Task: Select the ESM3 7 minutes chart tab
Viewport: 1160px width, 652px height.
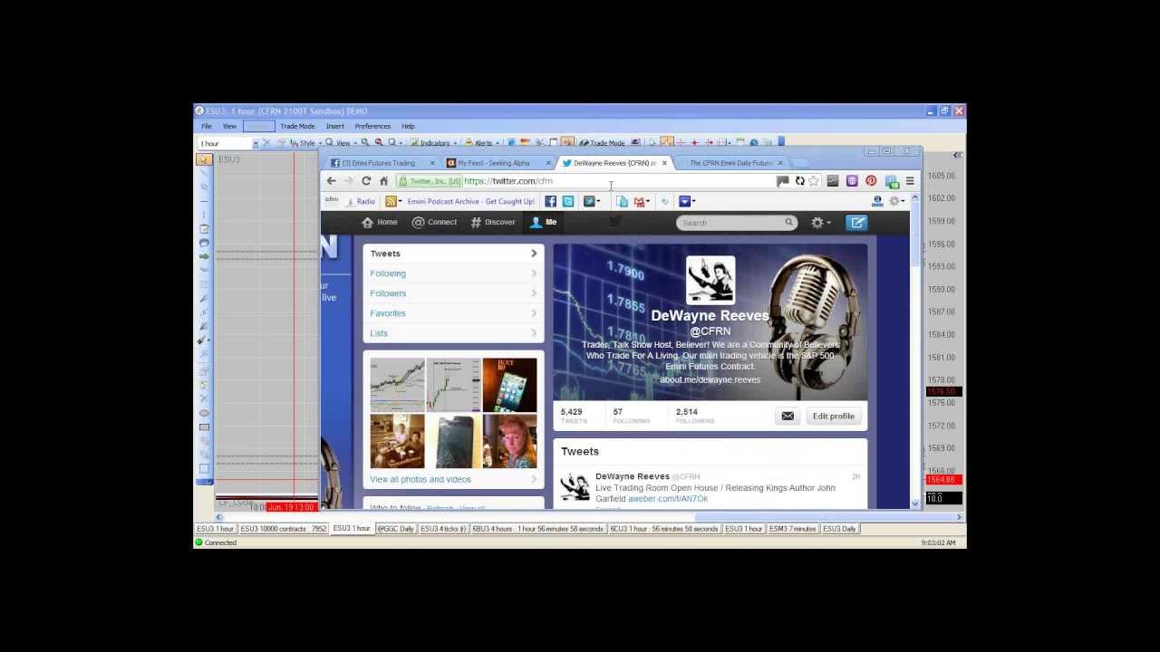Action: [x=792, y=529]
